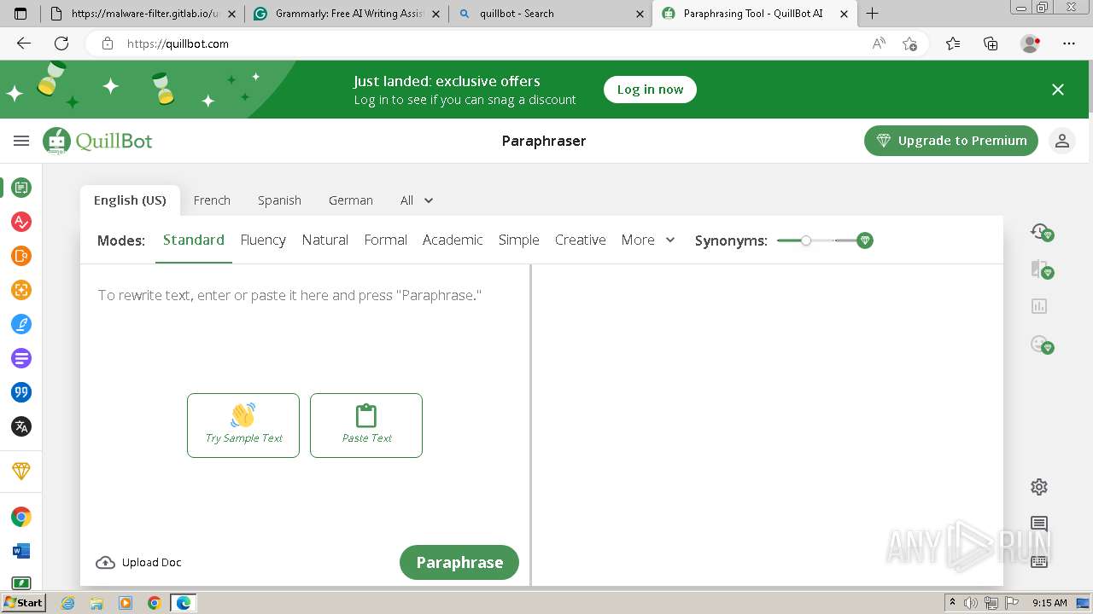Image resolution: width=1093 pixels, height=614 pixels.
Task: Open the Compare Modes premium icon
Action: coord(1041,269)
